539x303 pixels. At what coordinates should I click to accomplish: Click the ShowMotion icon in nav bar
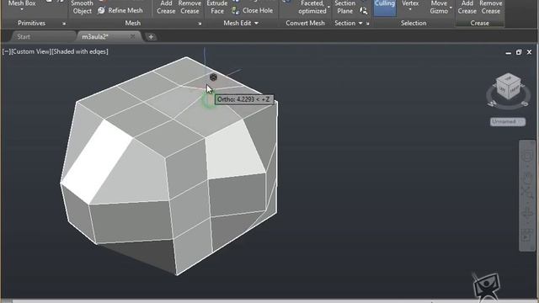click(x=527, y=236)
